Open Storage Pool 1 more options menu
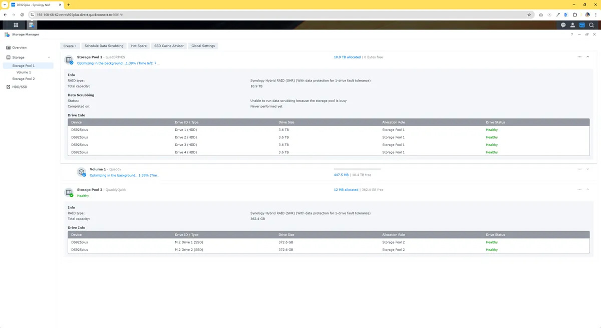The image size is (601, 328). tap(579, 56)
